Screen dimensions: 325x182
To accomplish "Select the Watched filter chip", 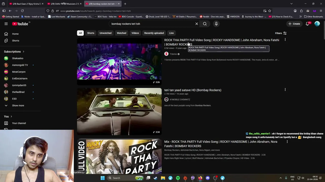I will point(121,33).
